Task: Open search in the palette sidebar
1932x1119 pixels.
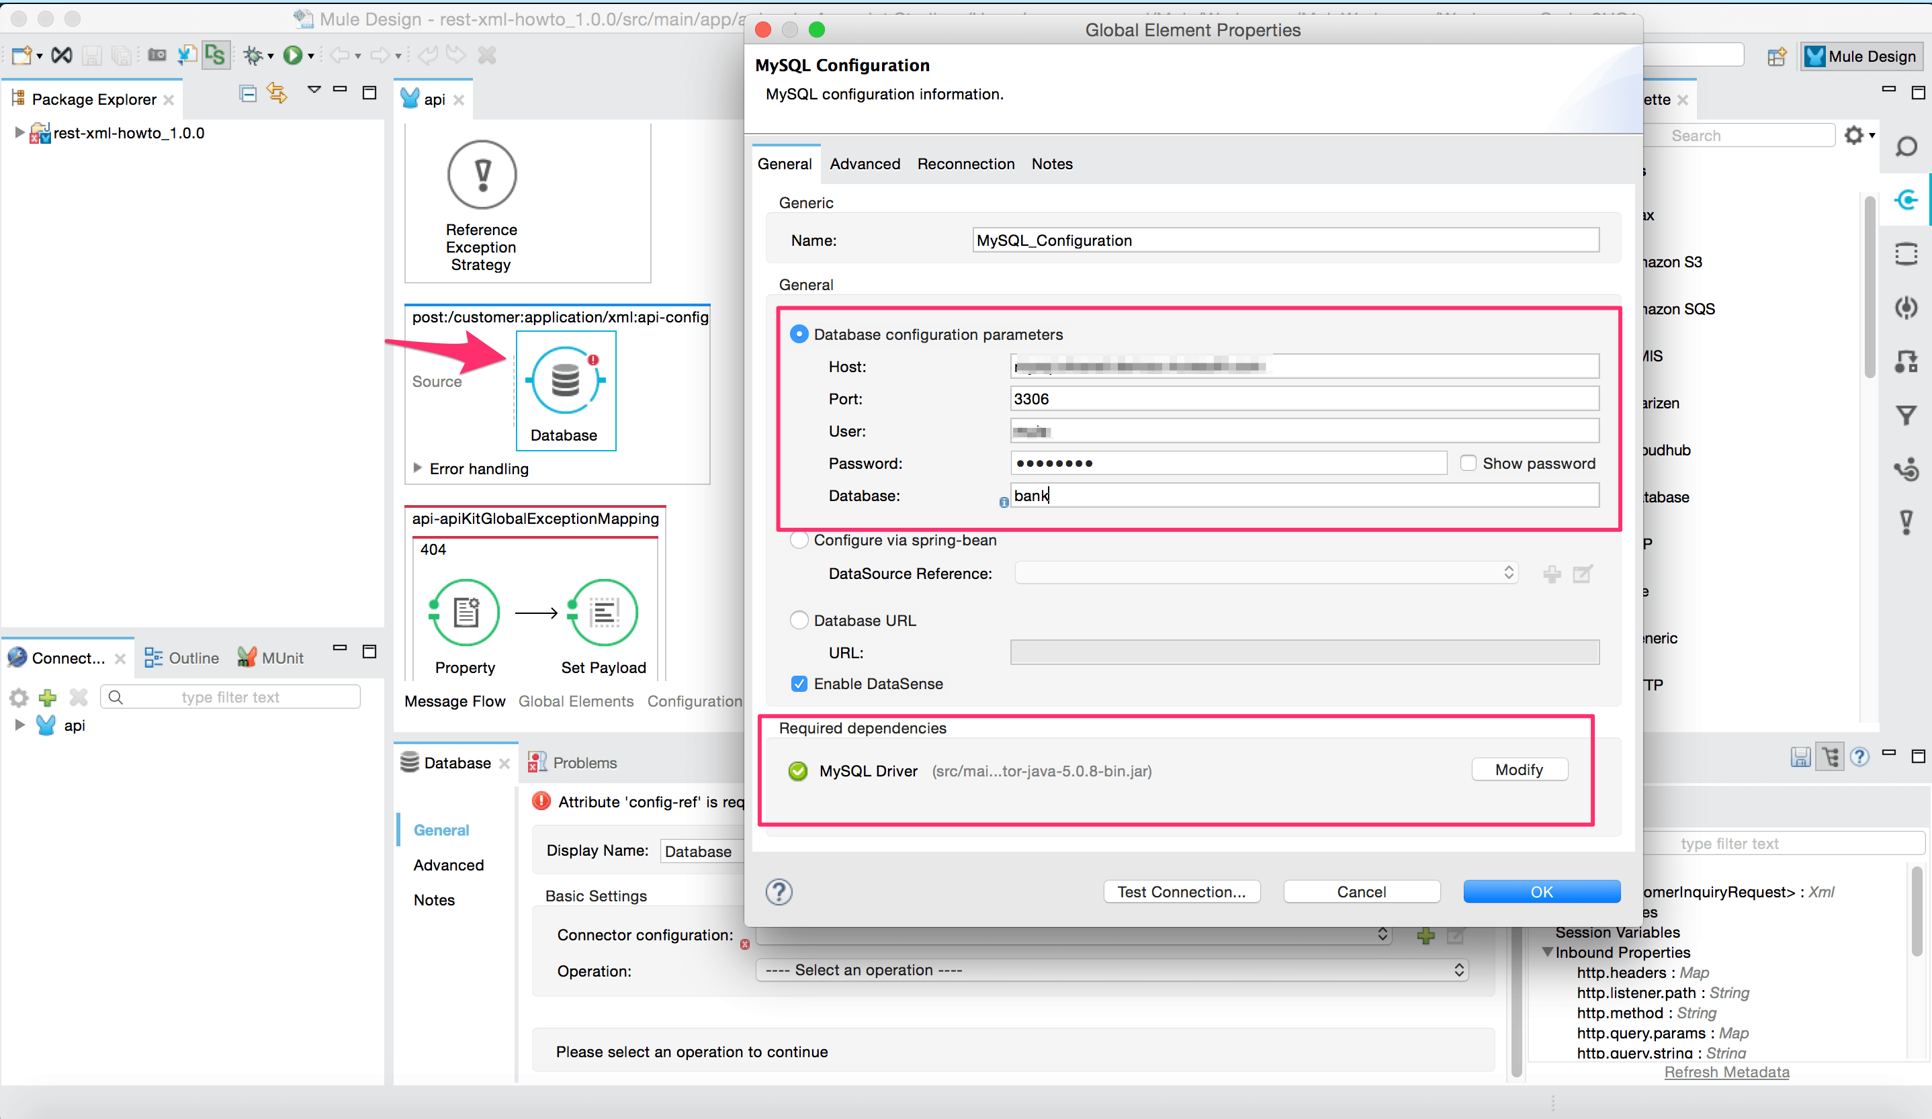Action: pos(1906,146)
